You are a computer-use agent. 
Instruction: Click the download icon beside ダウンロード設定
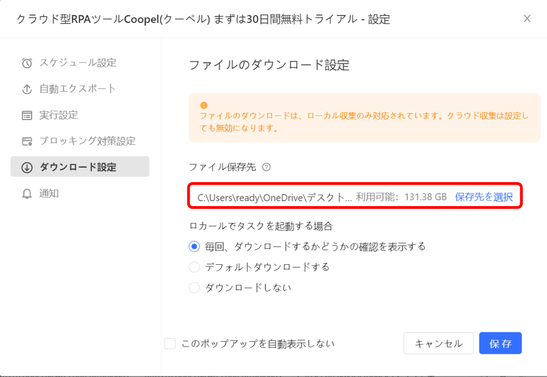click(x=27, y=167)
